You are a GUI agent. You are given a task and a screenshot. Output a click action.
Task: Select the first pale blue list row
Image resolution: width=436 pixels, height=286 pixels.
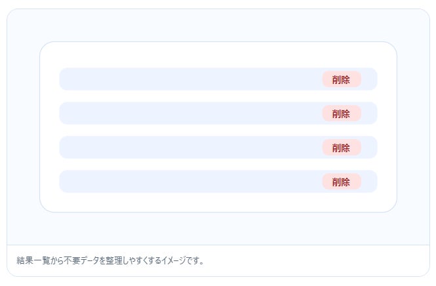coord(190,79)
